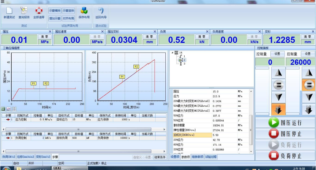Toggle the orange fast-down arrow button
The height and width of the screenshot is (170, 316).
pyautogui.click(x=278, y=109)
